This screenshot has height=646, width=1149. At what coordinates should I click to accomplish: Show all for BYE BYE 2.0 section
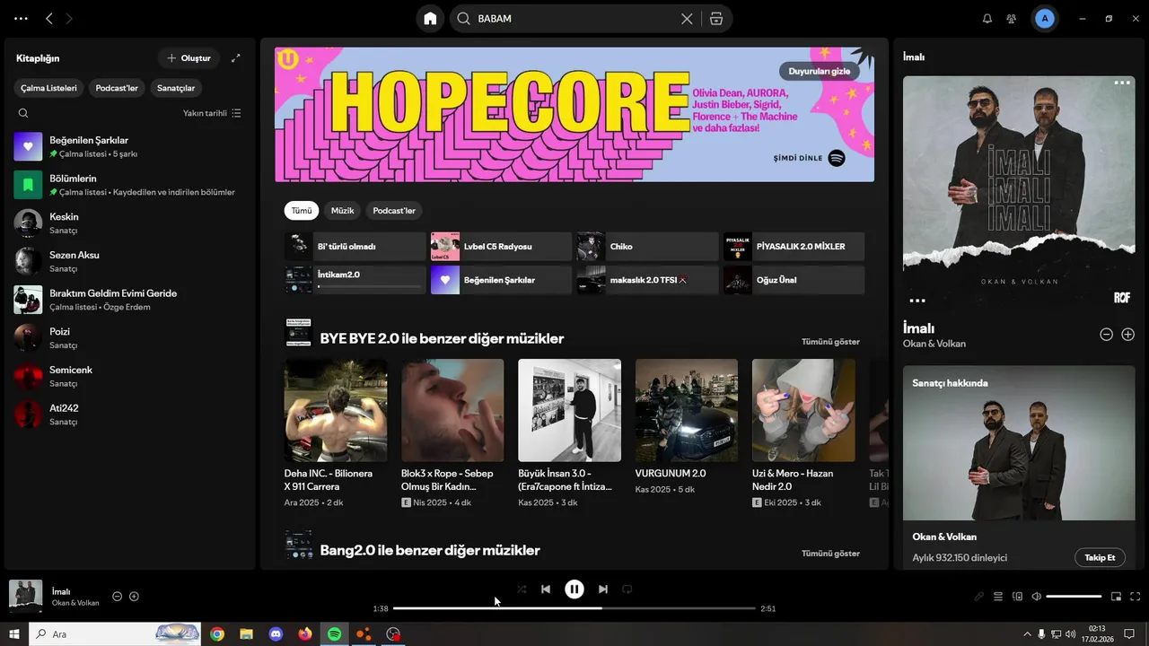click(x=830, y=342)
